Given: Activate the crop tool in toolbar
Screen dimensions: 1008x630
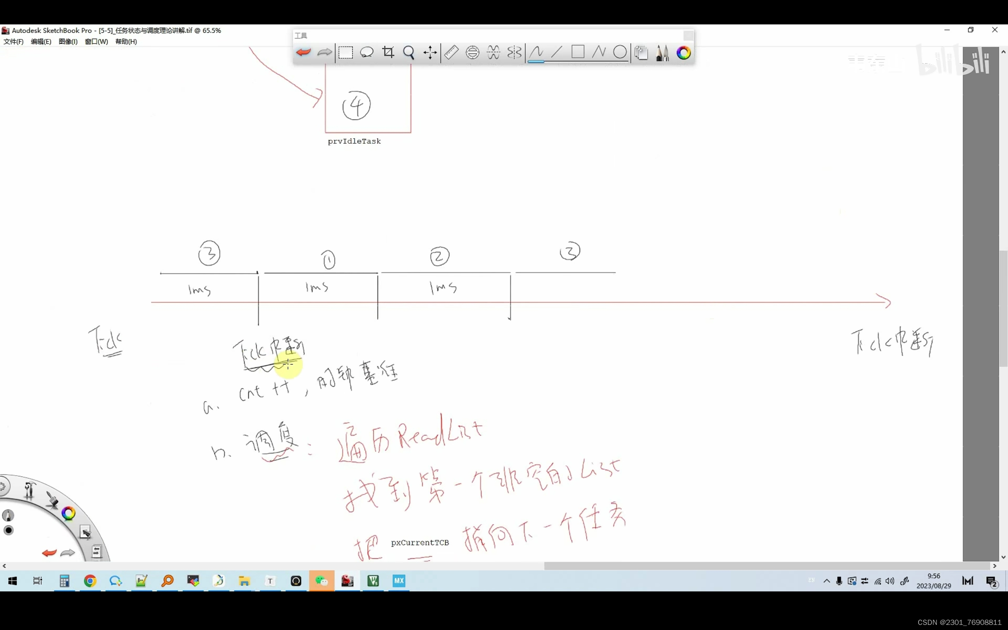Looking at the screenshot, I should [388, 52].
